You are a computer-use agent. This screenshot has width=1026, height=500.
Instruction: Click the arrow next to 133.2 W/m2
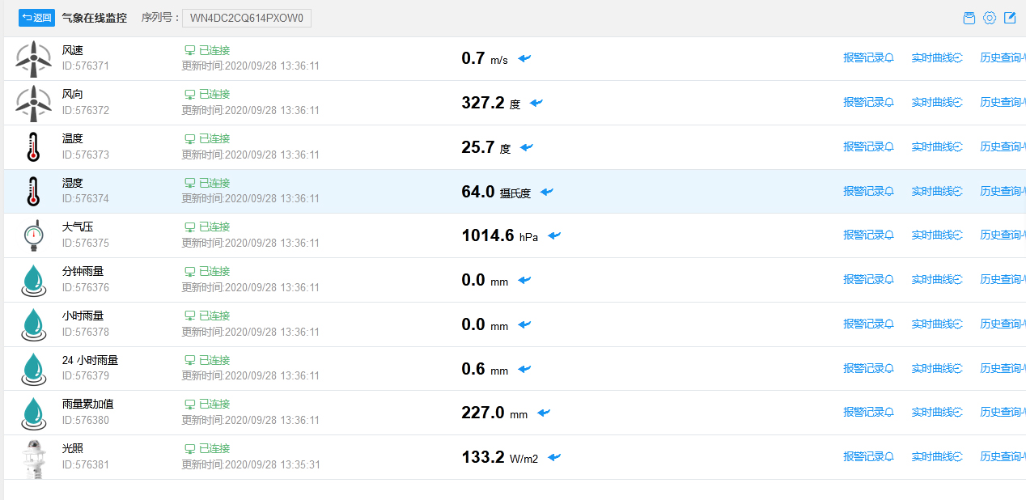point(554,457)
